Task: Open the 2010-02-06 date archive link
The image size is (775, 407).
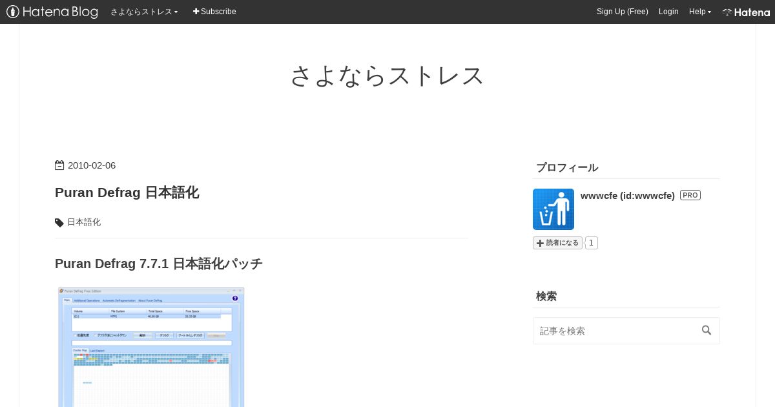Action: click(92, 165)
